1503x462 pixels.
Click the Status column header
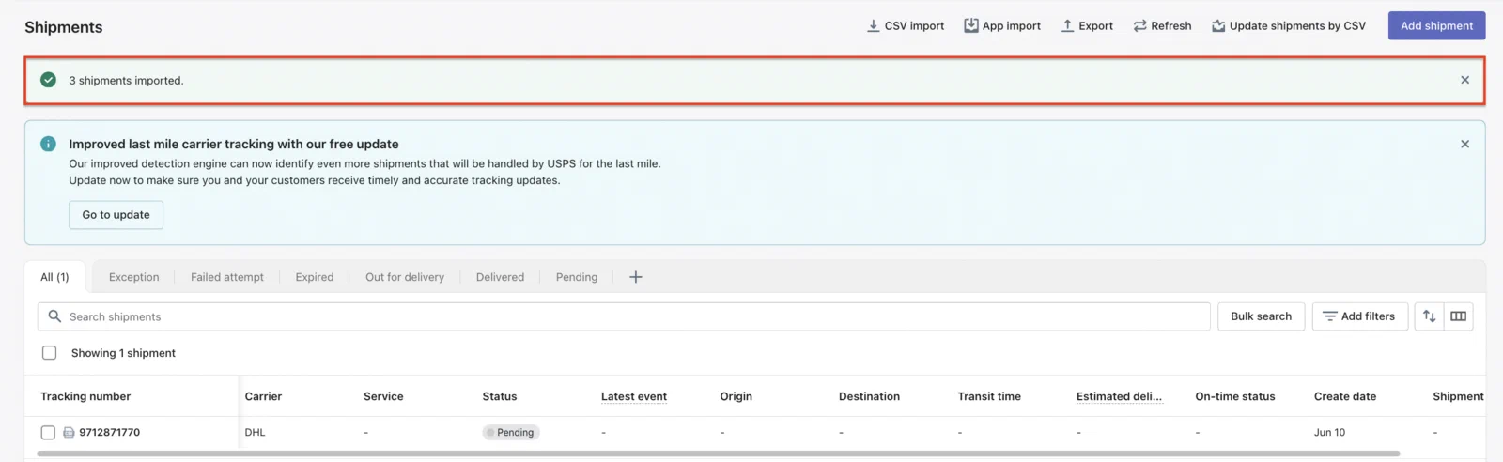point(500,396)
